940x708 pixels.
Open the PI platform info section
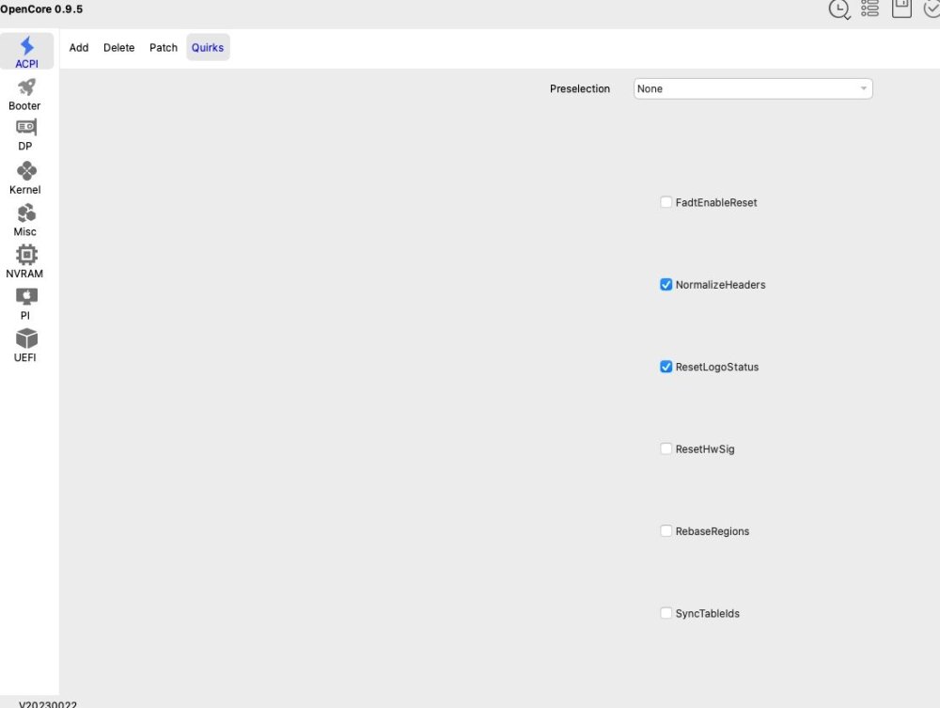coord(25,304)
